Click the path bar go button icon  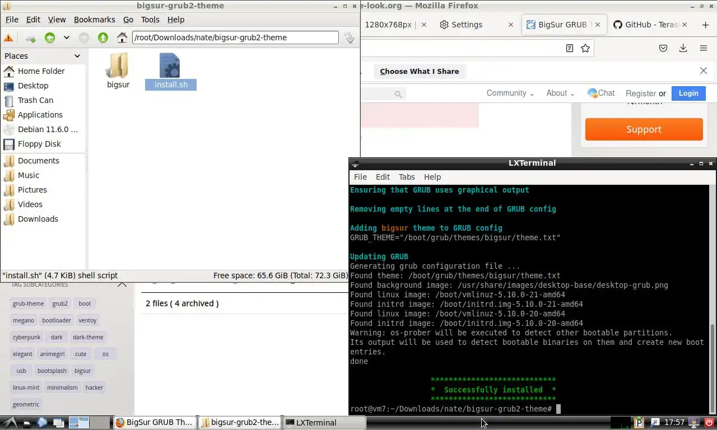(349, 38)
